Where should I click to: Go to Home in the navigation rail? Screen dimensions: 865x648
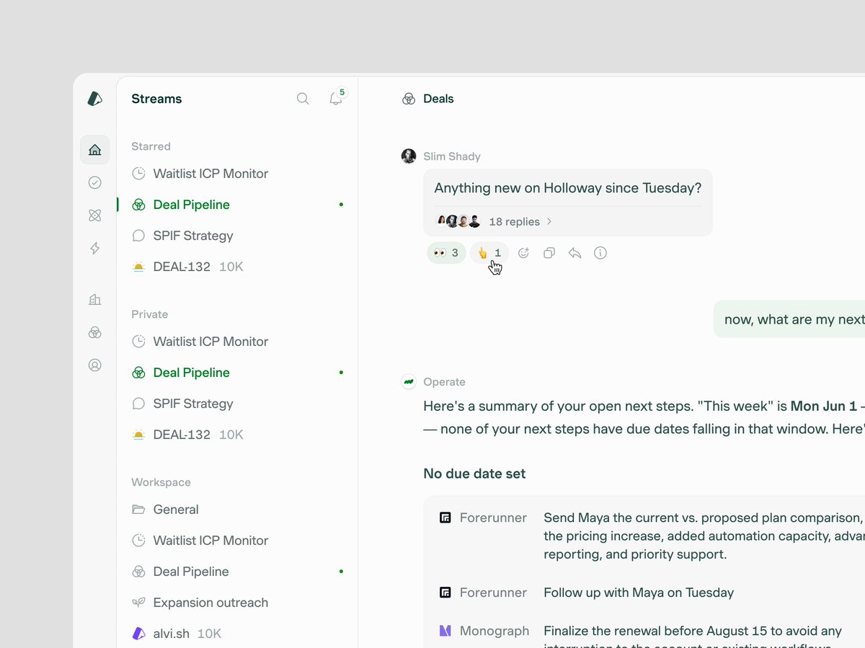(94, 150)
